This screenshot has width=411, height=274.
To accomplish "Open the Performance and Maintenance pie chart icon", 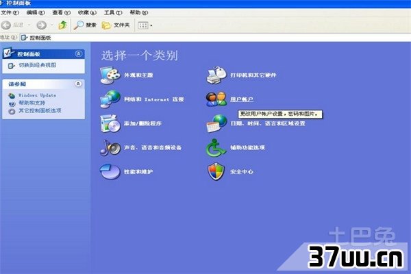I will tap(110, 171).
